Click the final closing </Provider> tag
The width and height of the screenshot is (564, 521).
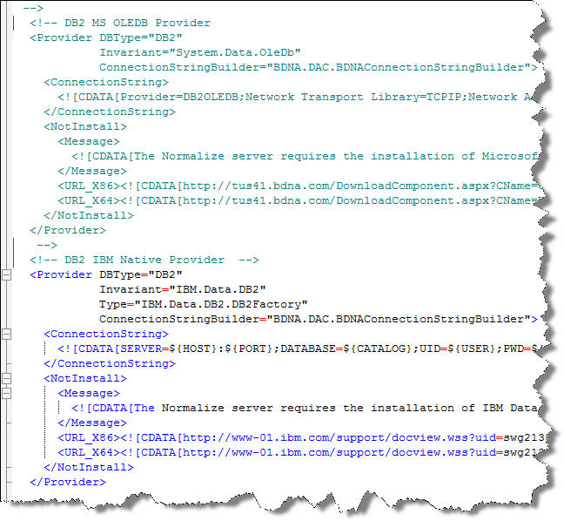click(68, 482)
